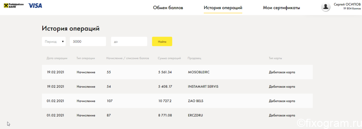Viewport: 362px width, 129px height.
Task: Click the Сергей ОСИПОВ user name
Action: click(x=347, y=5)
